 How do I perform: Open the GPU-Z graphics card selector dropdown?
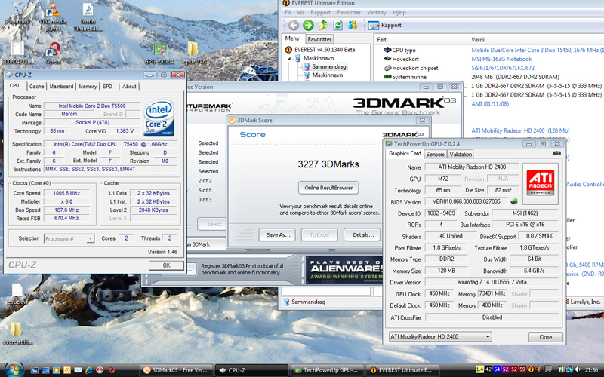pyautogui.click(x=440, y=336)
